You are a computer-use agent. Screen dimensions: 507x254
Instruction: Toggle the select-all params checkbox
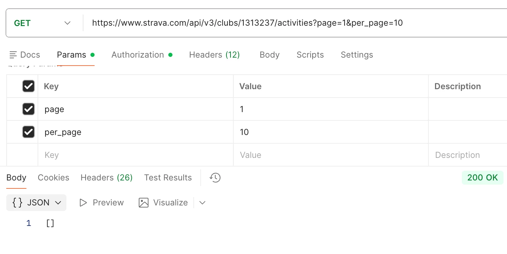tap(29, 86)
